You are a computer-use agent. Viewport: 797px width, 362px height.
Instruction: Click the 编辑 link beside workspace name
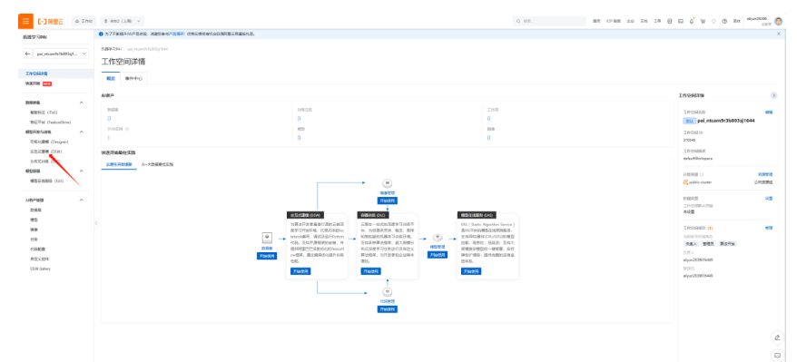point(769,112)
